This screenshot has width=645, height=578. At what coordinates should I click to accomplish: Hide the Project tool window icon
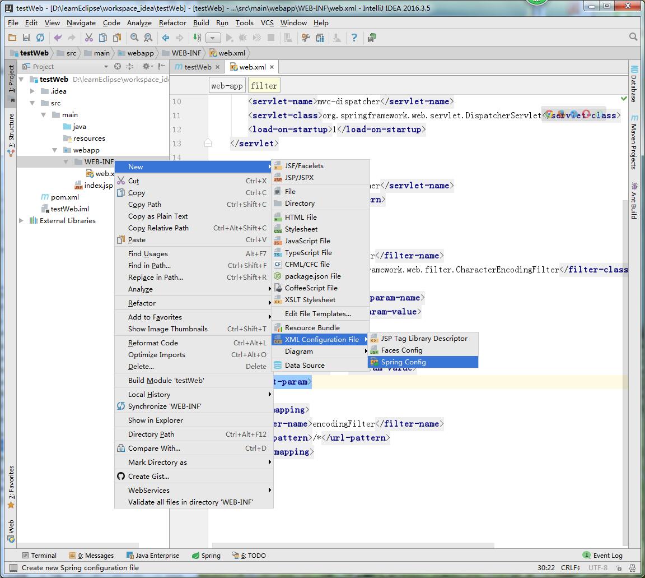point(161,66)
